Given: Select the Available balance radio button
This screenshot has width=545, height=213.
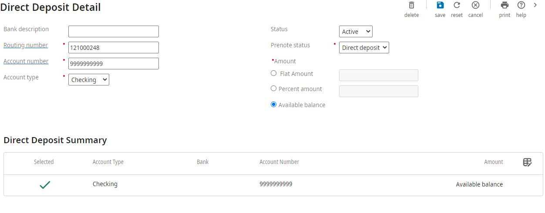Looking at the screenshot, I should [x=274, y=105].
